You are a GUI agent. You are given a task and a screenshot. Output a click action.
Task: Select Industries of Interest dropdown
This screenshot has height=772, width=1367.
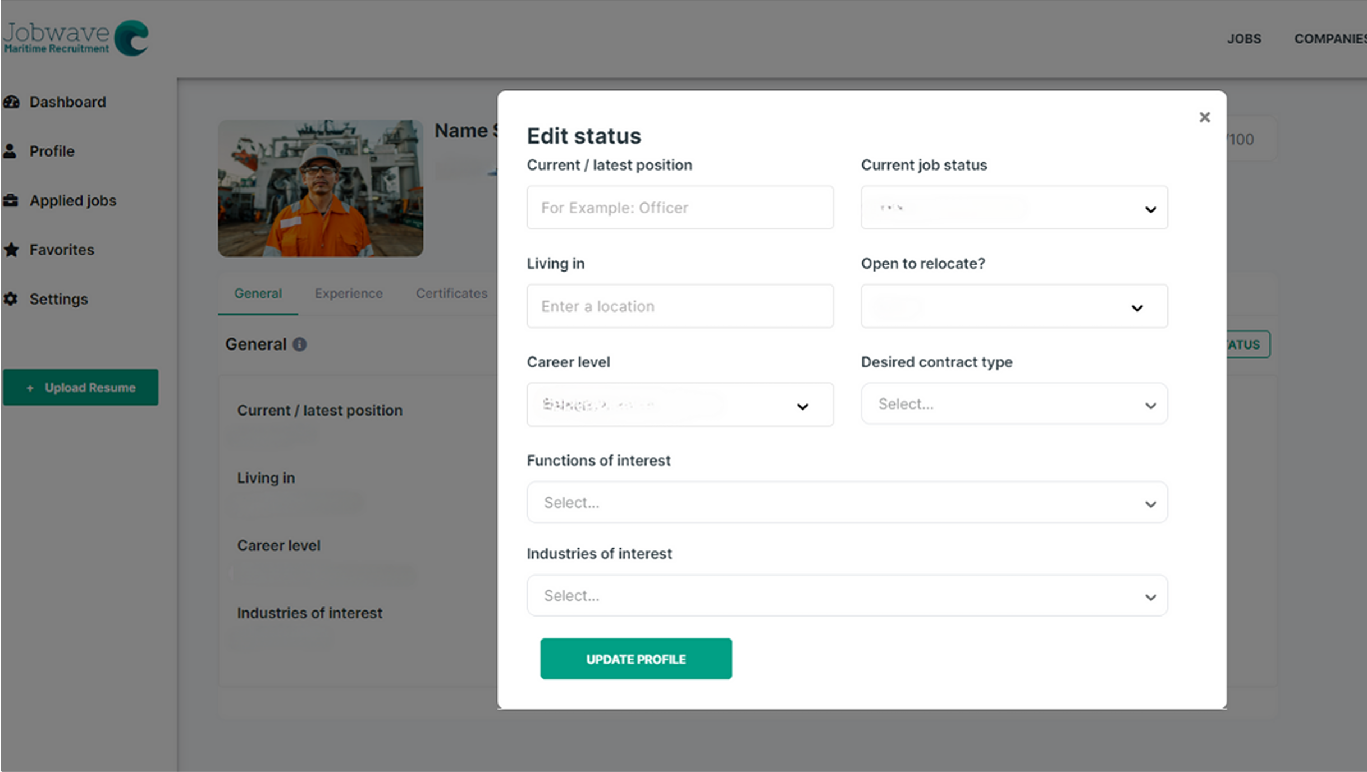click(846, 596)
